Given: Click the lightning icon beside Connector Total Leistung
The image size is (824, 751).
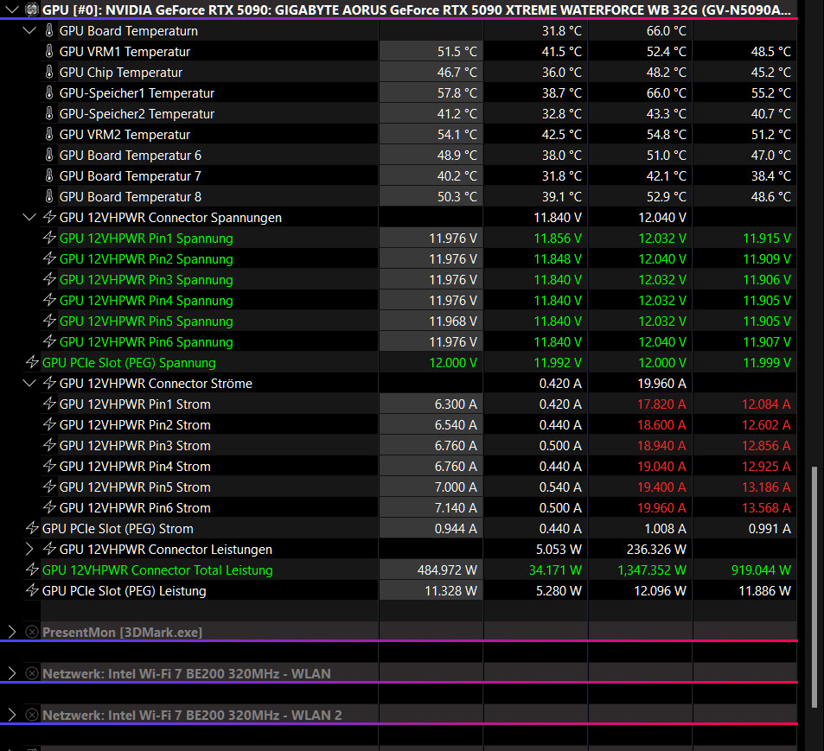Looking at the screenshot, I should click(x=32, y=570).
